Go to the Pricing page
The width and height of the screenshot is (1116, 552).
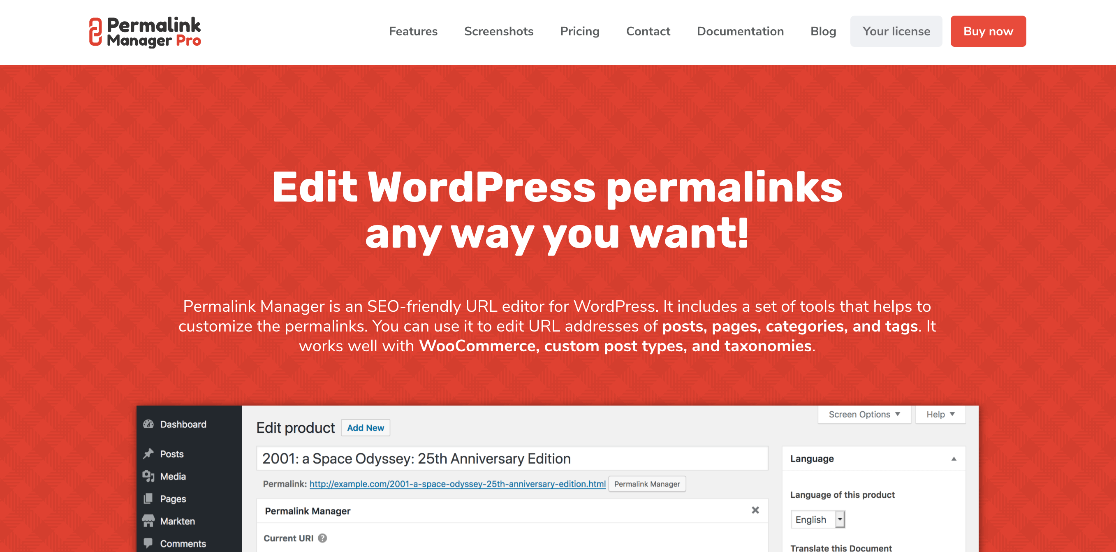coord(580,31)
